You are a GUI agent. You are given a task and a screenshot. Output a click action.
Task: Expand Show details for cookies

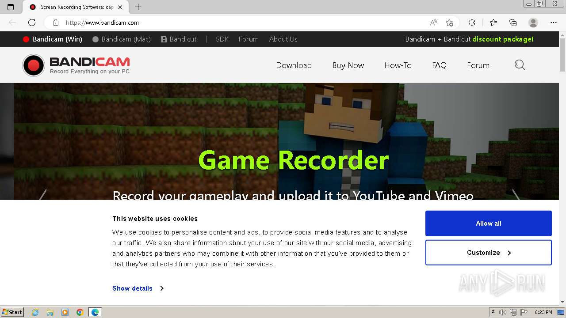pos(138,288)
